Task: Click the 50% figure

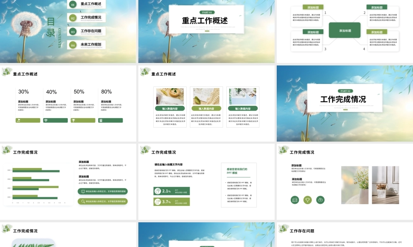Action: click(79, 92)
